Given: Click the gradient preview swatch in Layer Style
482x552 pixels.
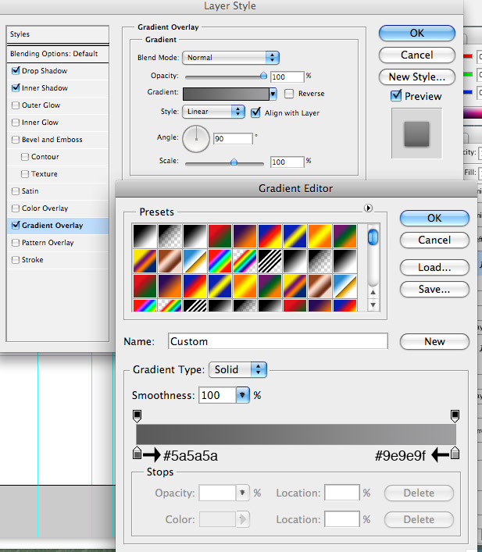Looking at the screenshot, I should pyautogui.click(x=226, y=94).
